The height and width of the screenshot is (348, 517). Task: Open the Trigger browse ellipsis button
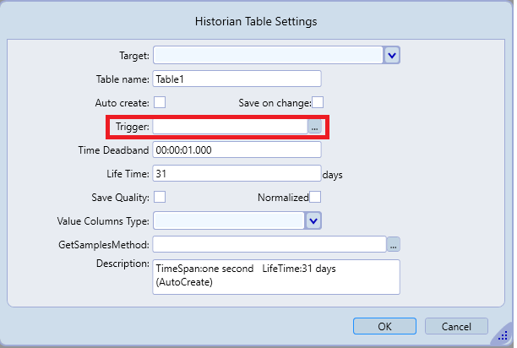pyautogui.click(x=314, y=127)
